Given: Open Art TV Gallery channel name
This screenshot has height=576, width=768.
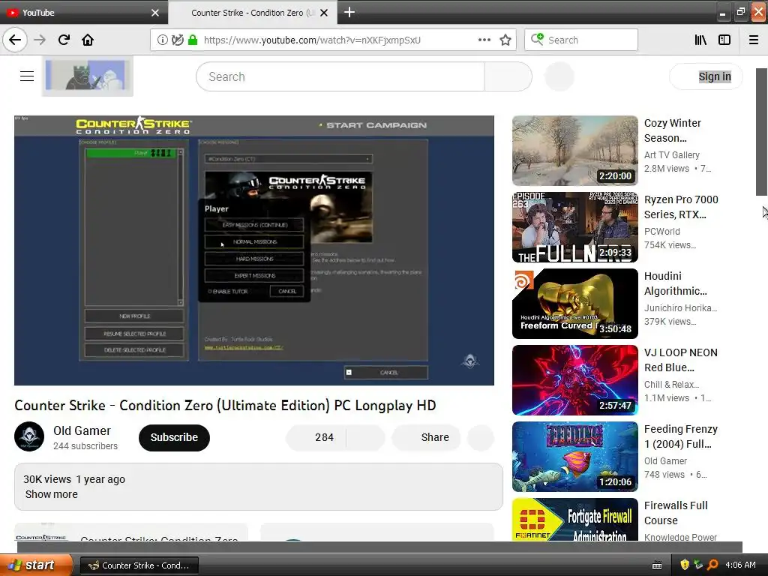Looking at the screenshot, I should (671, 154).
